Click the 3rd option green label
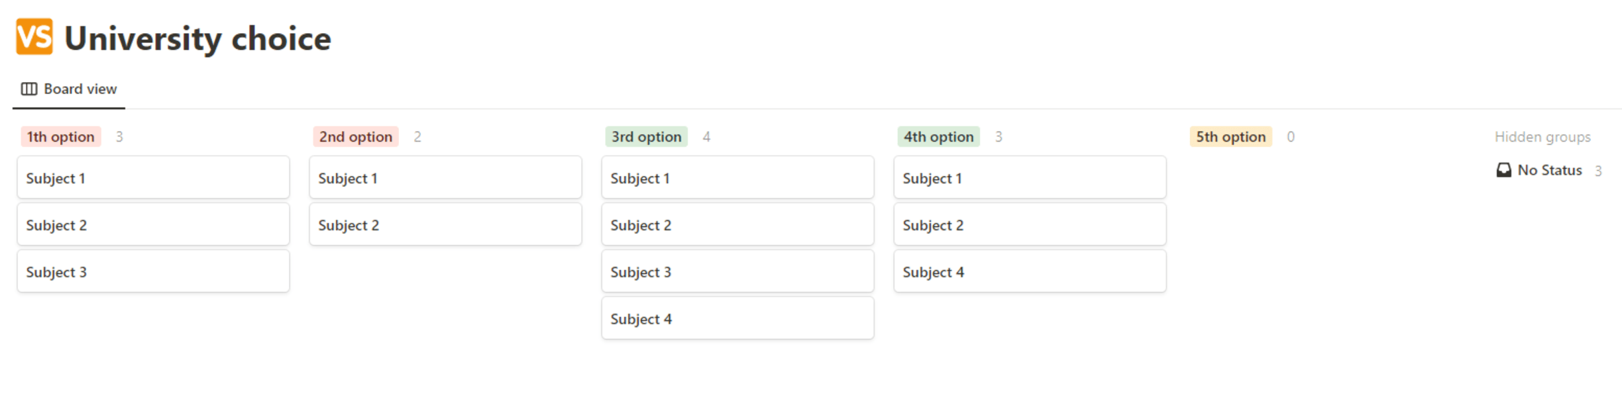Image resolution: width=1622 pixels, height=395 pixels. pos(646,136)
